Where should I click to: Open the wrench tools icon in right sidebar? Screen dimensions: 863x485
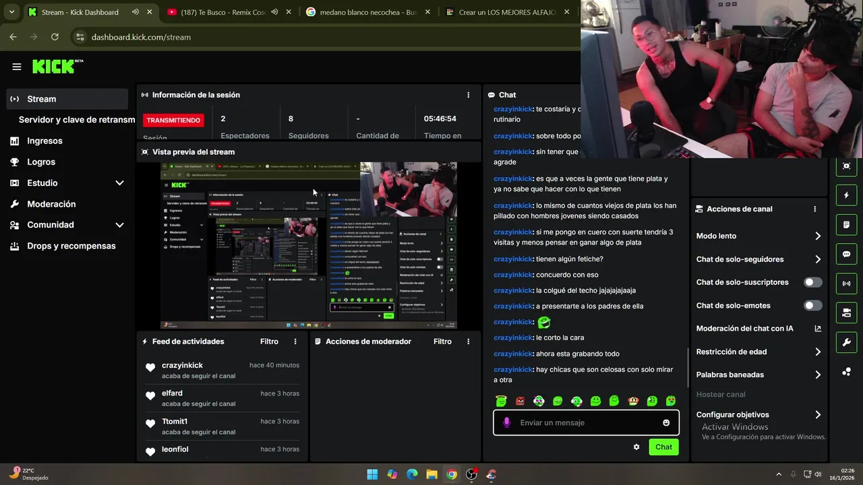click(x=847, y=342)
